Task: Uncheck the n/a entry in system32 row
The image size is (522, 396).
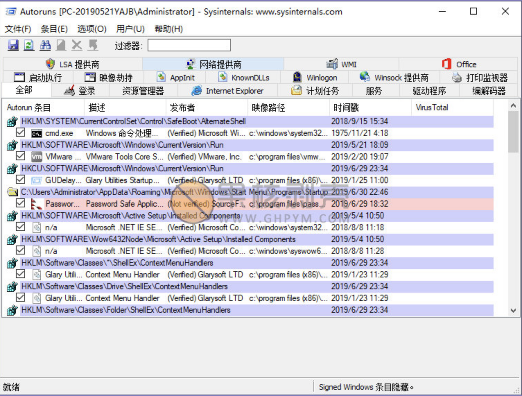Action: [20, 227]
